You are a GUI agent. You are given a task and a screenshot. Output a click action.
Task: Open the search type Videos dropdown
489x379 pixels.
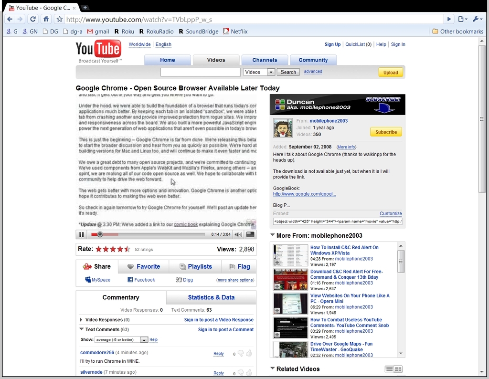[259, 72]
